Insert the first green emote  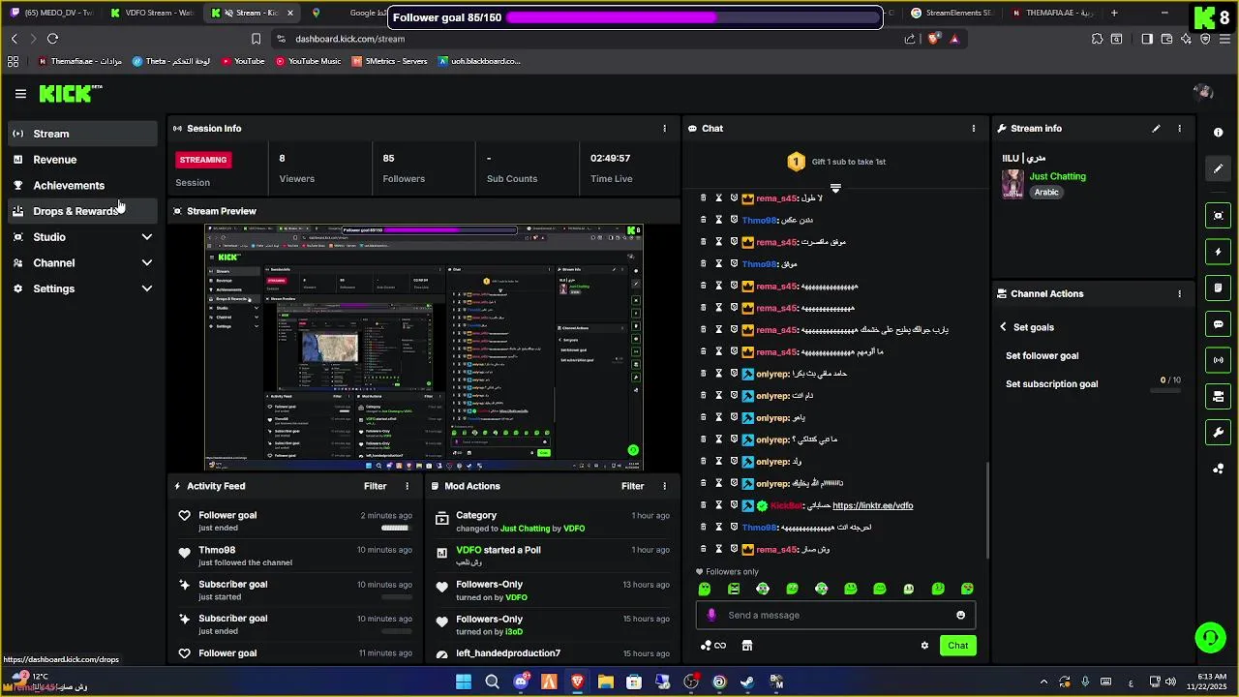pyautogui.click(x=705, y=589)
